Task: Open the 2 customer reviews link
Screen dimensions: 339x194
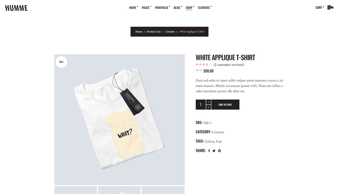Action: (229, 65)
